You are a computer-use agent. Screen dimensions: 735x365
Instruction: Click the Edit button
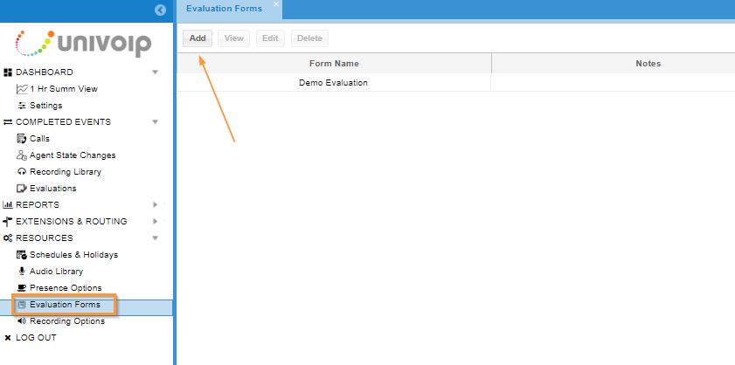(270, 38)
